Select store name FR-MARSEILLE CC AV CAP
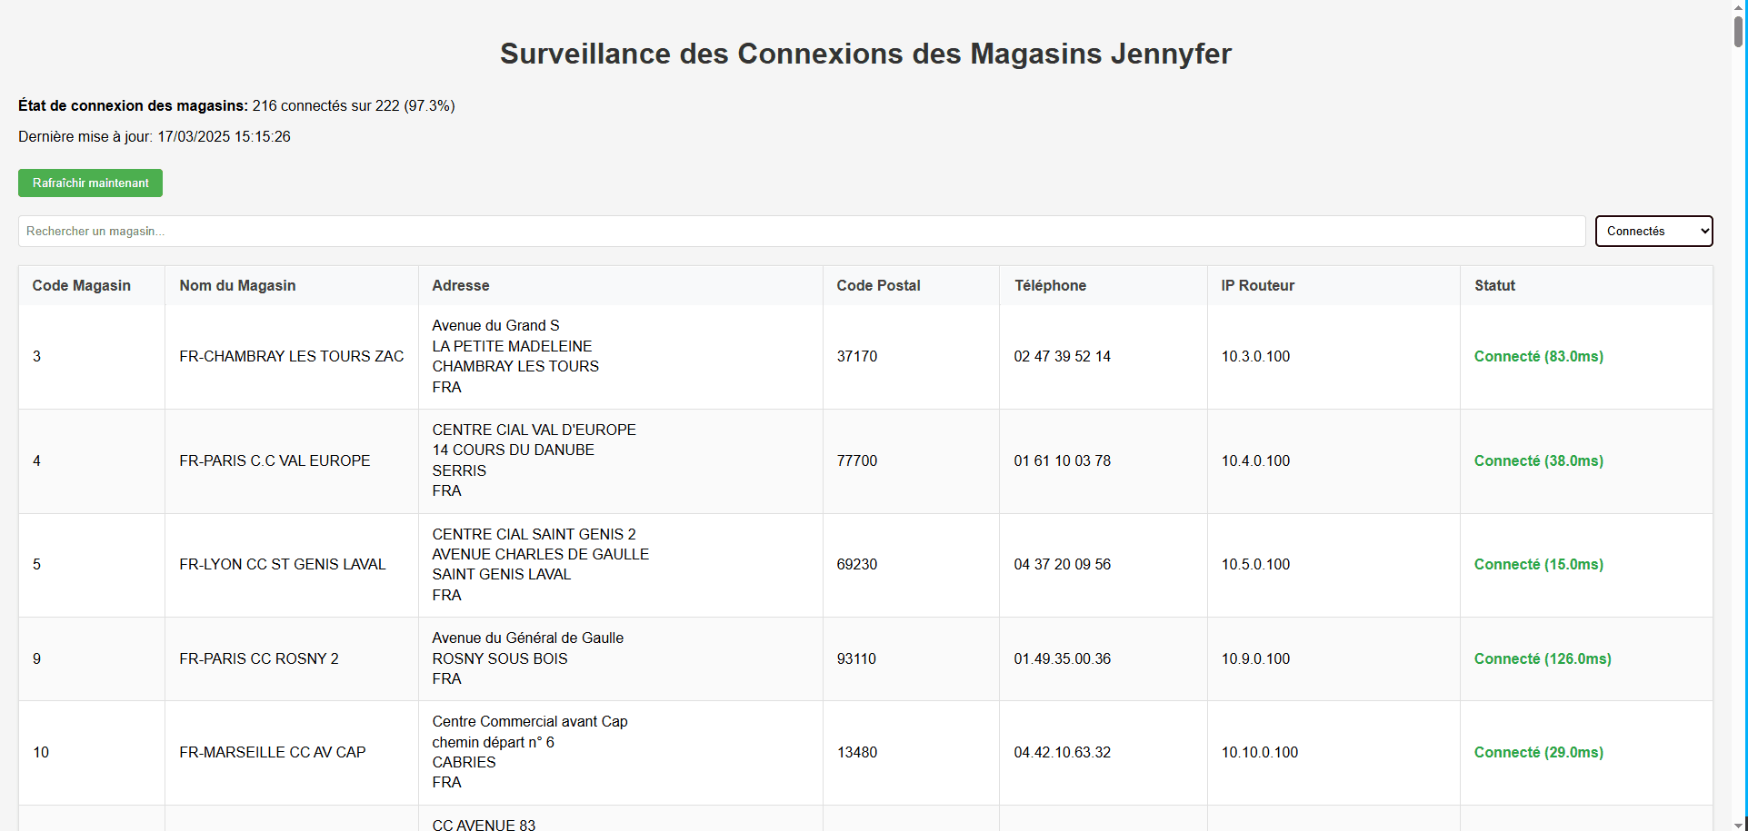 tap(273, 752)
